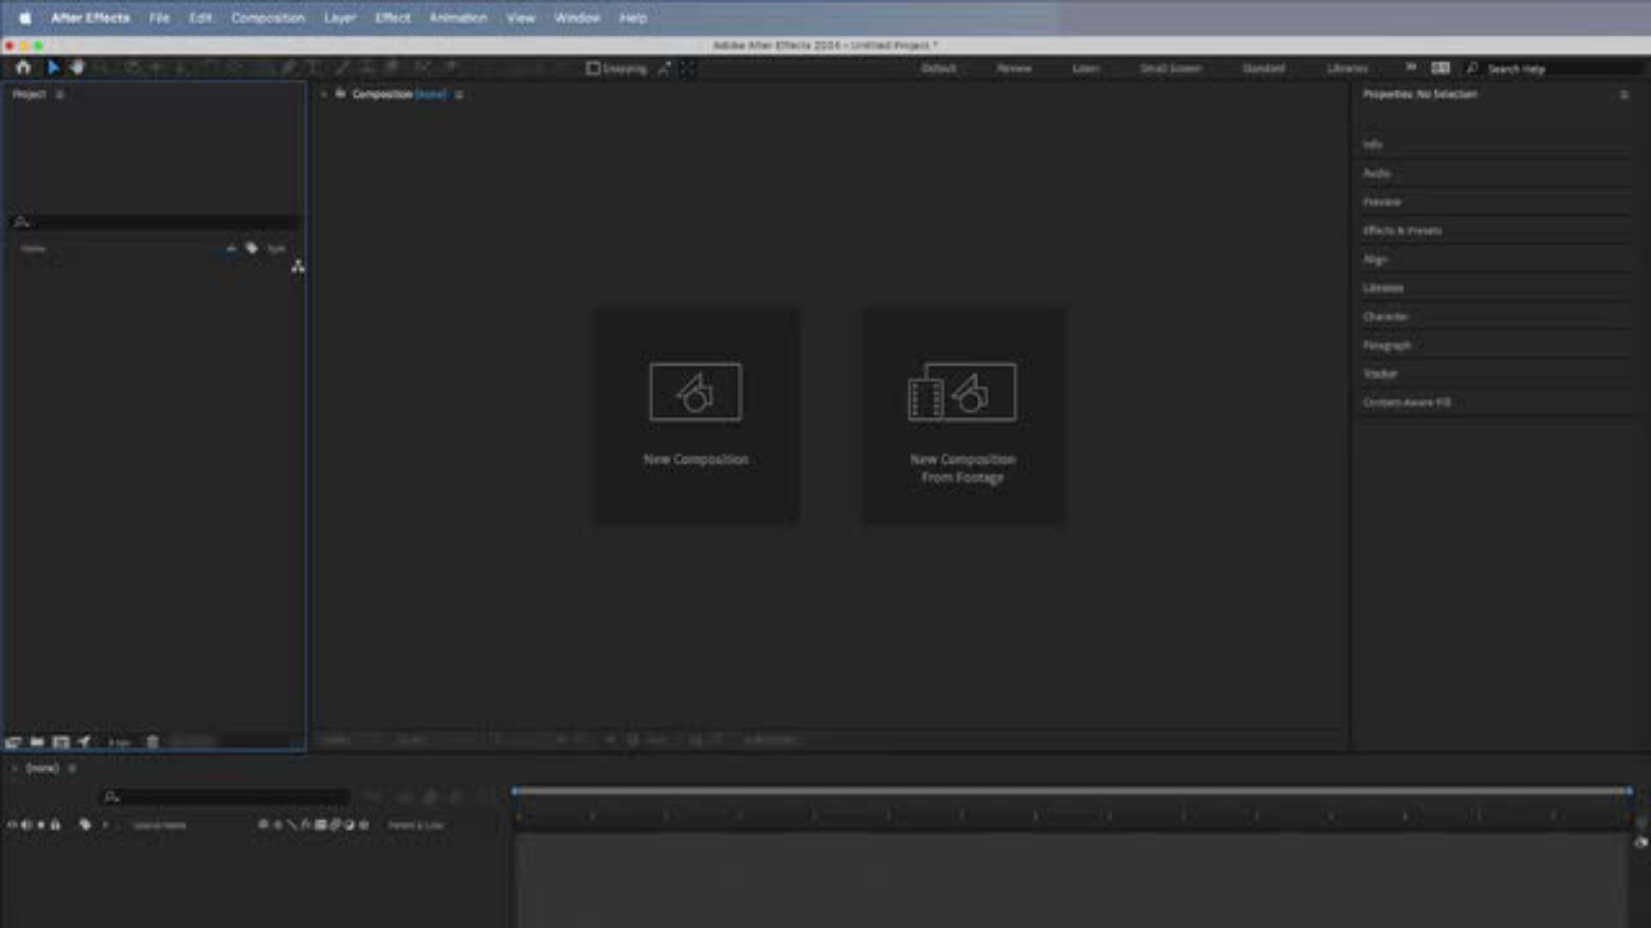Open the Animation menu
Image resolution: width=1651 pixels, height=928 pixels.
(457, 18)
